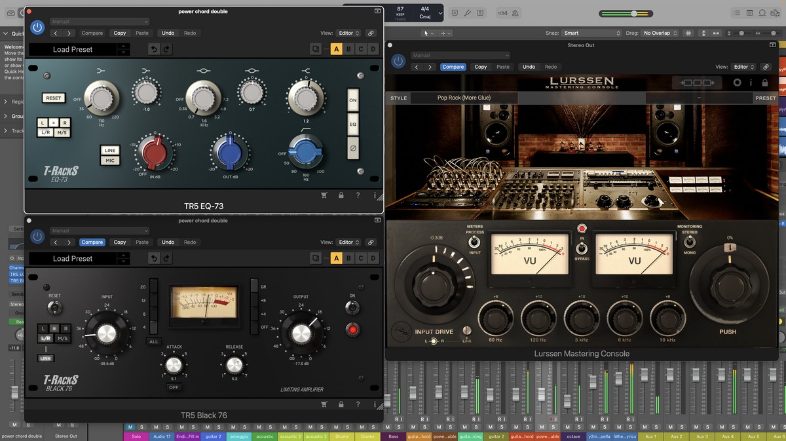Click the EQ-73 phase invert (Ø) button
The width and height of the screenshot is (786, 441).
pos(353,148)
